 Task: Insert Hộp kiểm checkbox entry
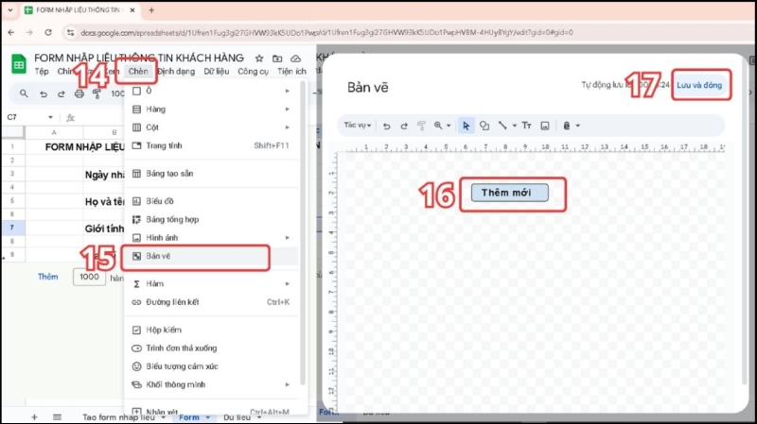tap(211, 330)
